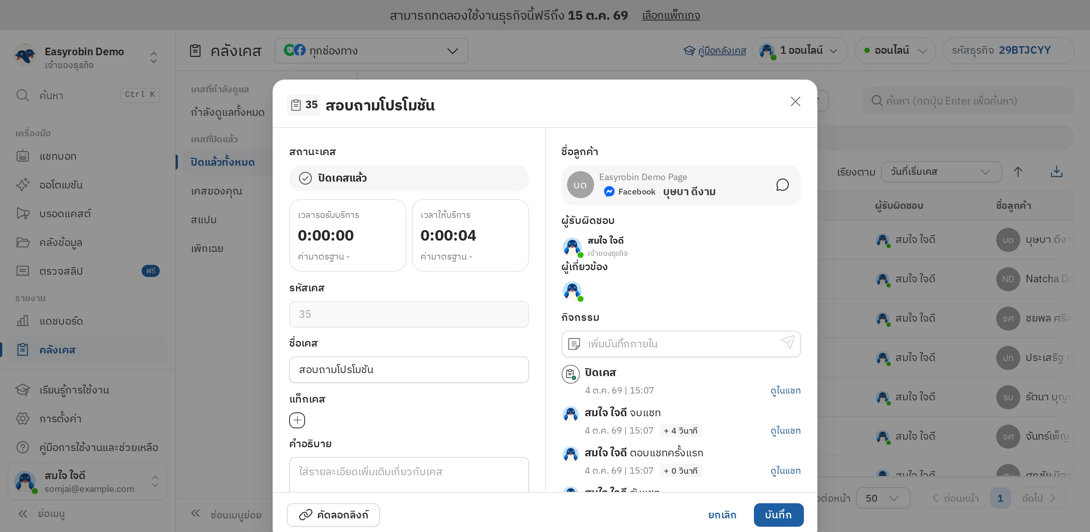Click the ค้นหา search in sidebar
Image resolution: width=1090 pixels, height=532 pixels.
click(87, 95)
